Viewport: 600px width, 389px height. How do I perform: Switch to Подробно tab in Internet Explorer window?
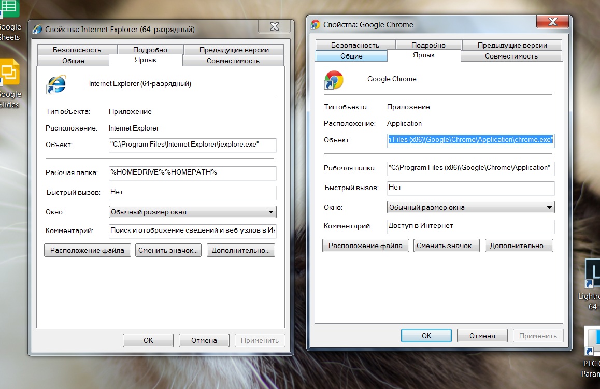pos(150,50)
